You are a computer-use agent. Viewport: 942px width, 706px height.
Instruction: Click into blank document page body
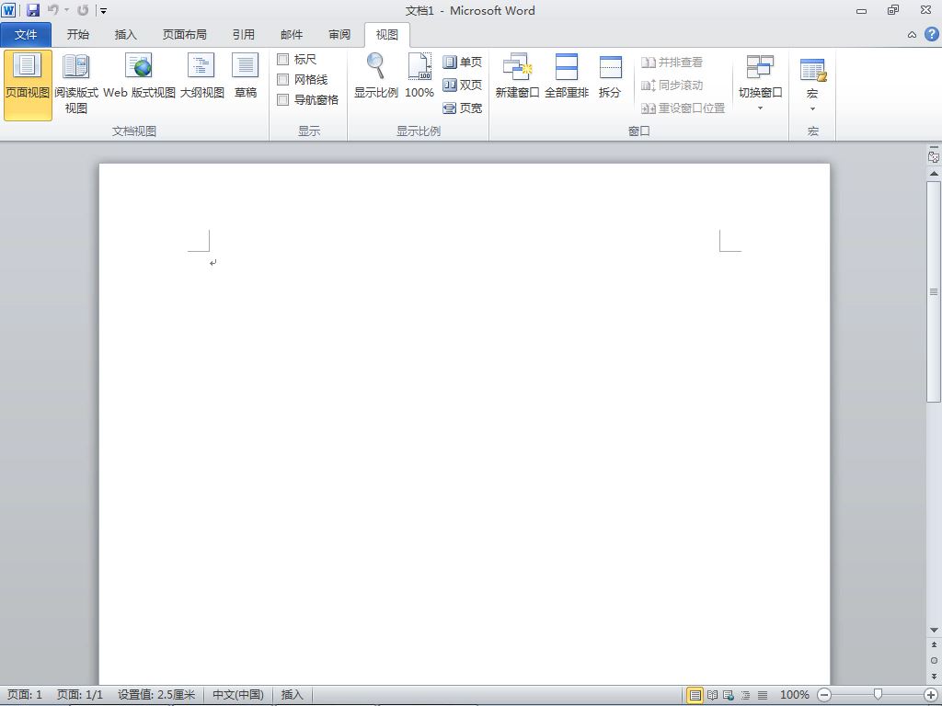[464, 423]
